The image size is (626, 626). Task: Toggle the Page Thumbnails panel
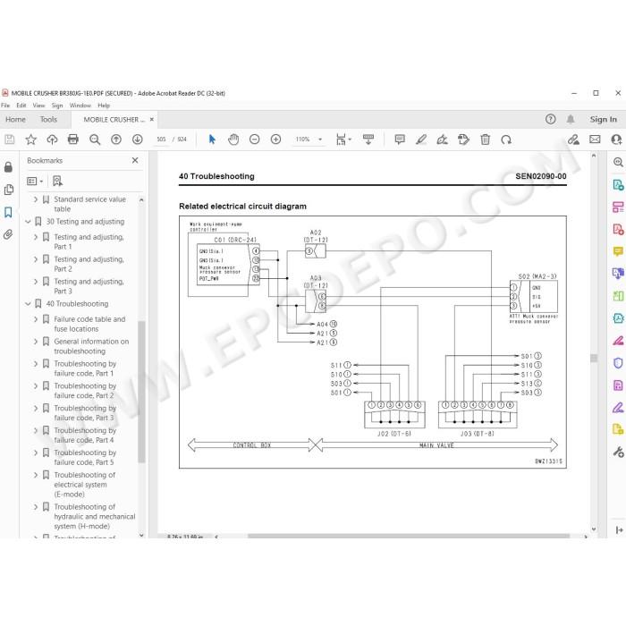(x=8, y=190)
